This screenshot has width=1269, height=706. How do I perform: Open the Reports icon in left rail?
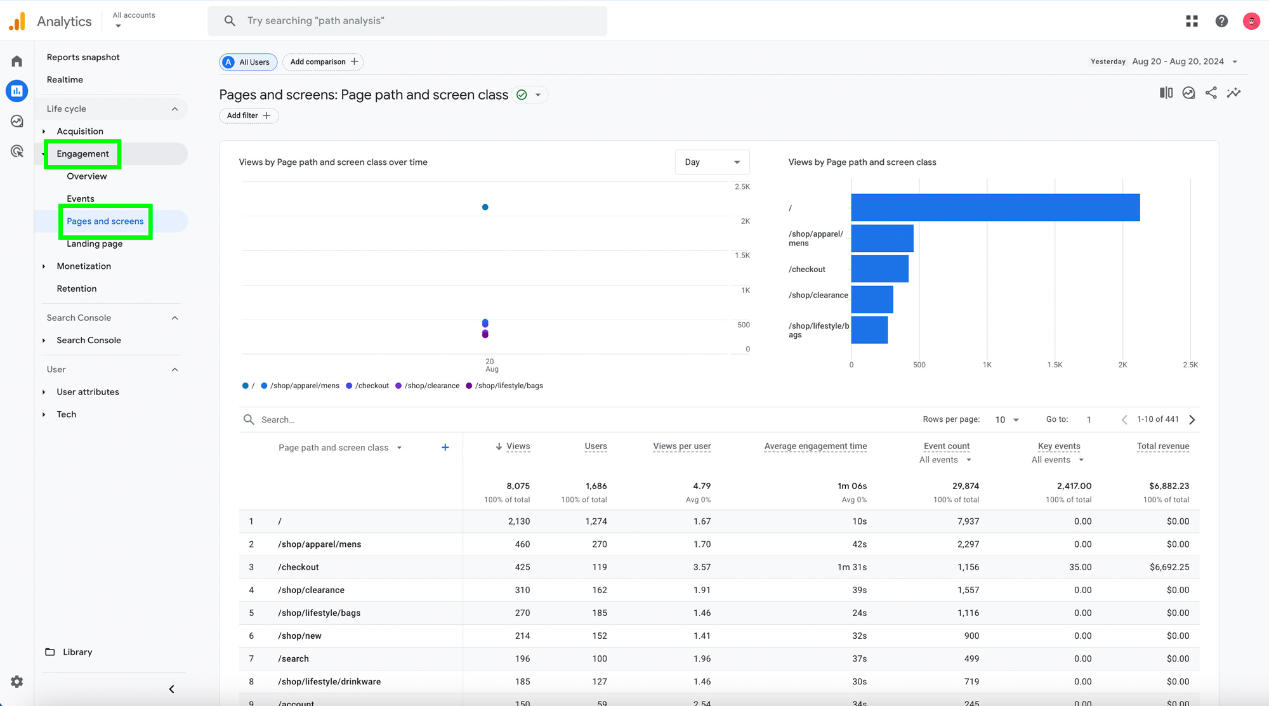pos(17,91)
